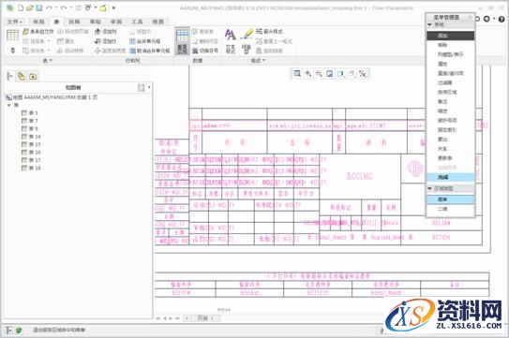This screenshot has width=509, height=338.
Task: Select 表 14 in the drawing tree
Action: point(31,137)
